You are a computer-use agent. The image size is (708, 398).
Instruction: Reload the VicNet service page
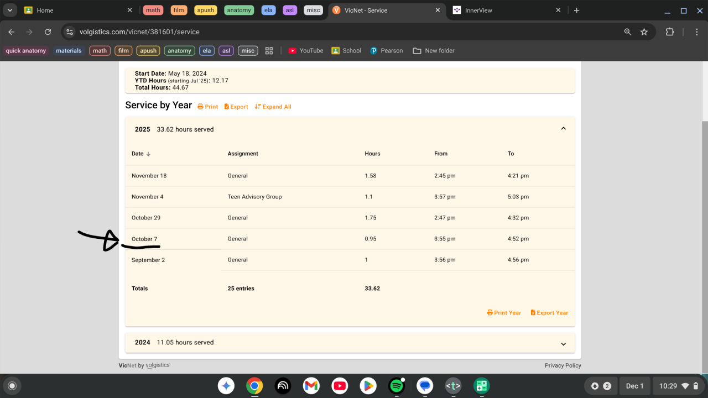point(48,32)
